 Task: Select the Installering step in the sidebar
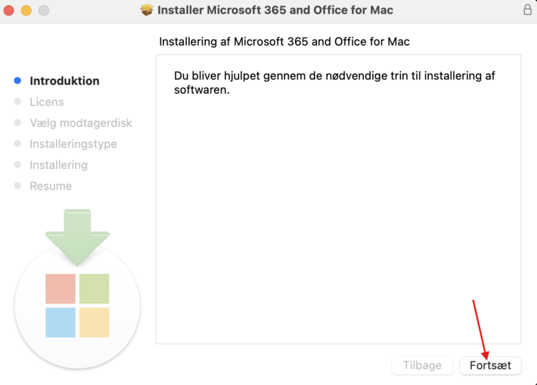(x=59, y=165)
